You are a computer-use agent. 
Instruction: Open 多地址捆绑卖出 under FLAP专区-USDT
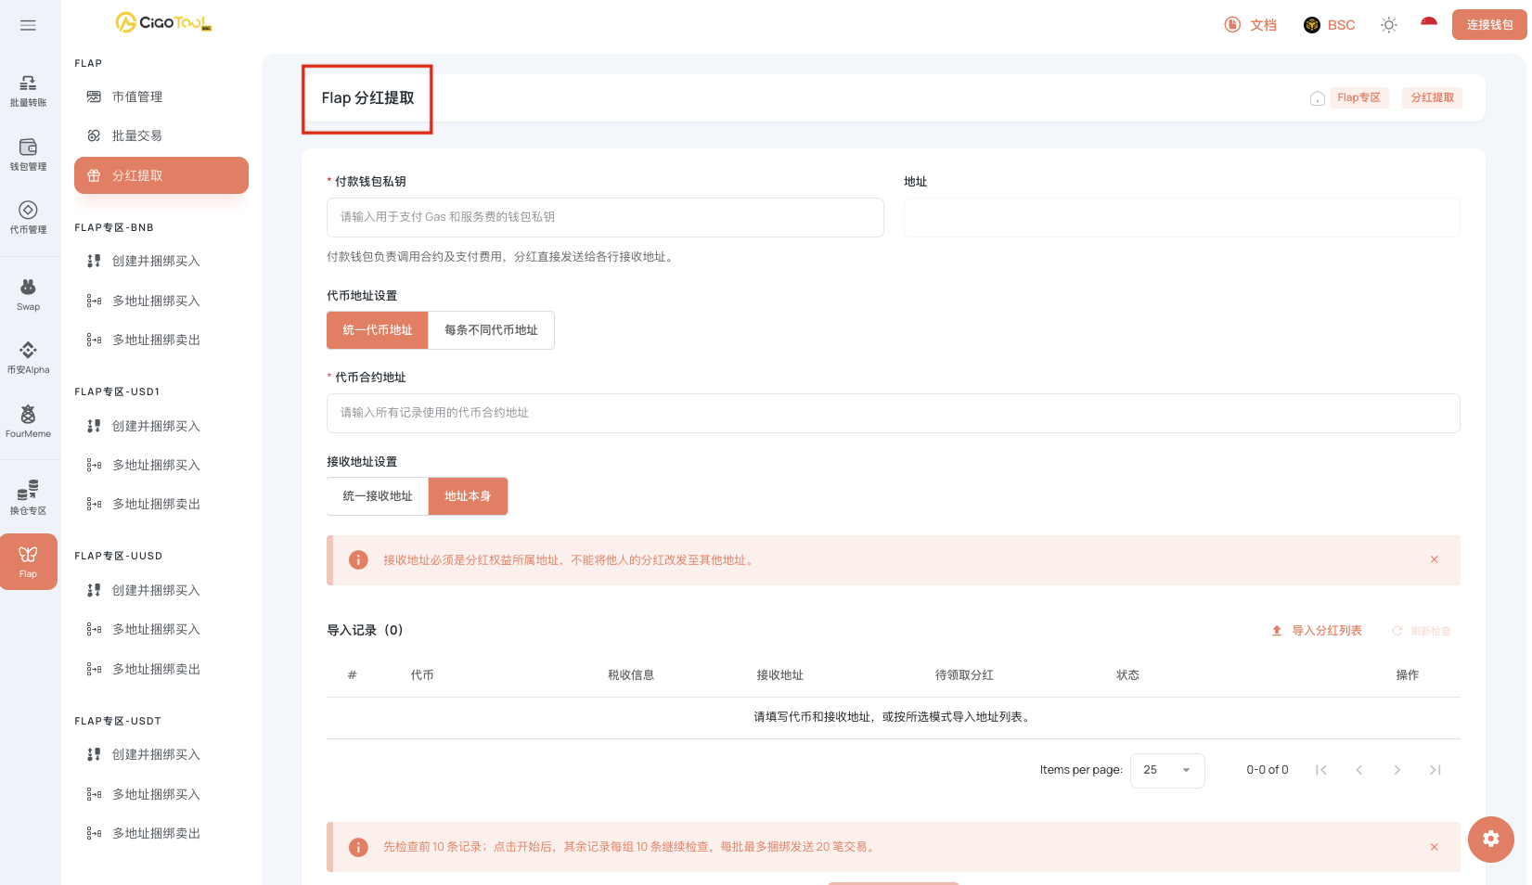(161, 833)
